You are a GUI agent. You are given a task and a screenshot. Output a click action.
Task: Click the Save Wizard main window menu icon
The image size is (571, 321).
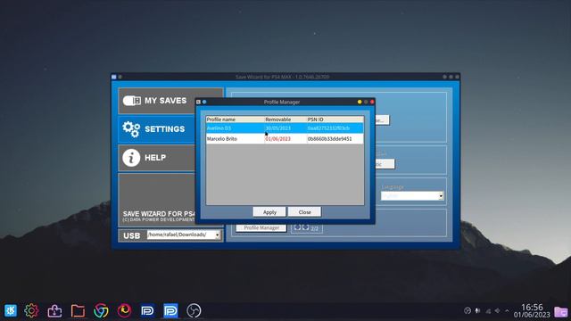pyautogui.click(x=114, y=78)
